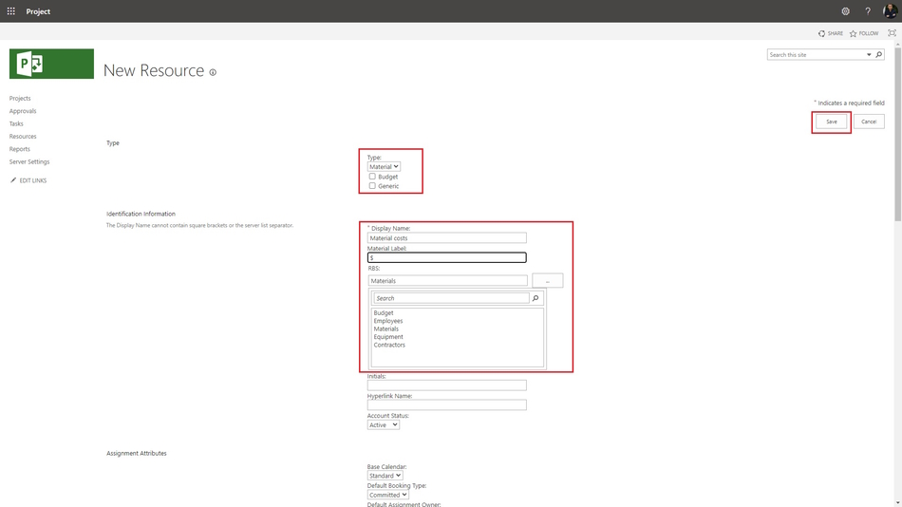Select Materials in the RBS list
Viewport: 902px width, 507px height.
tap(386, 329)
